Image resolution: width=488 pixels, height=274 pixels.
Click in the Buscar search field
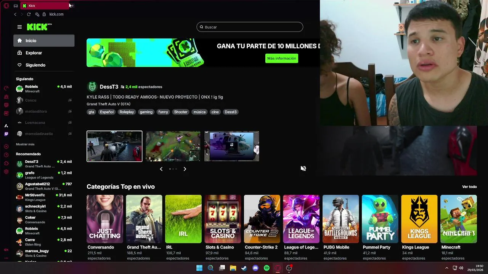click(x=250, y=27)
